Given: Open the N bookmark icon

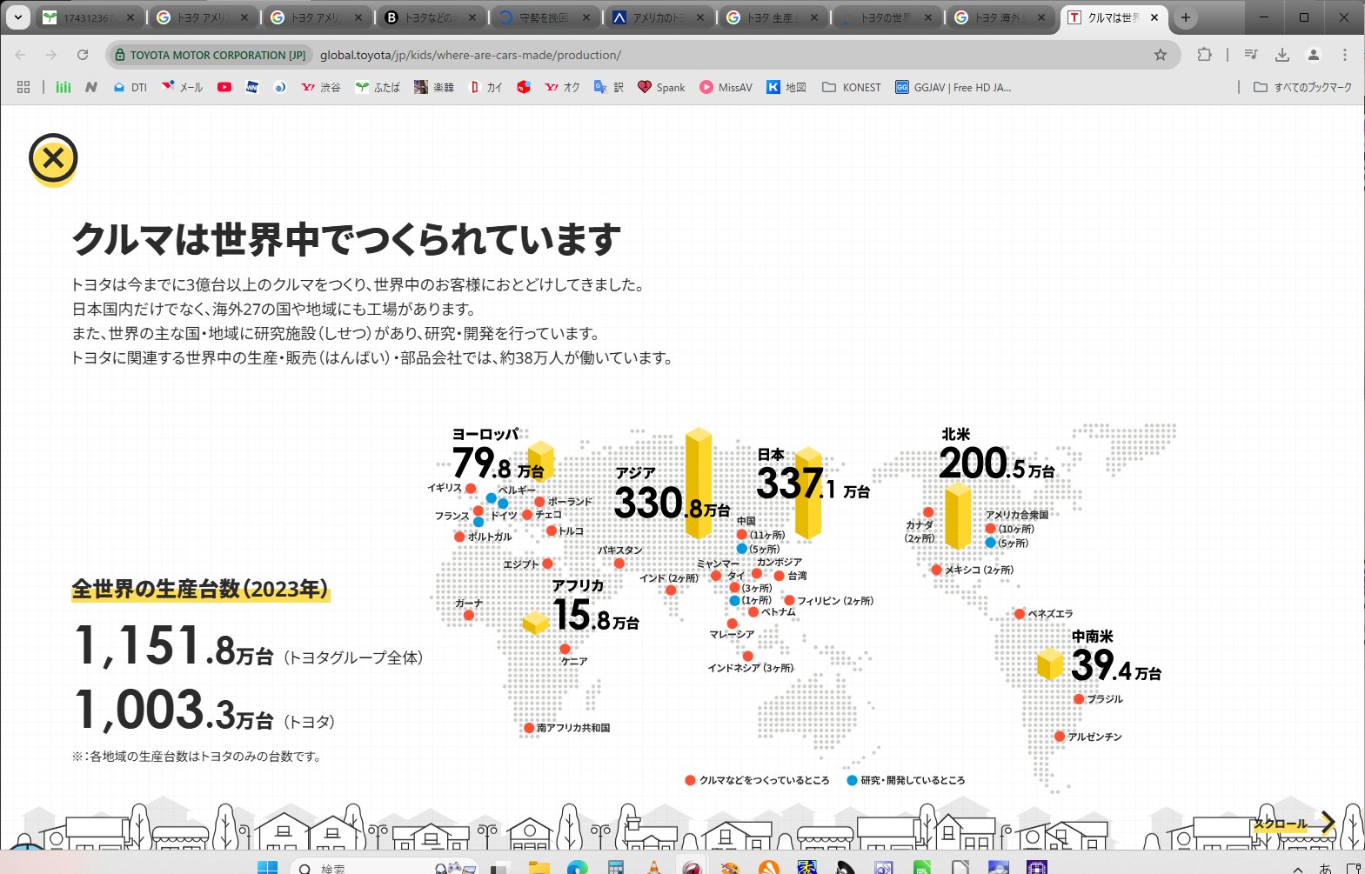Looking at the screenshot, I should [x=91, y=87].
